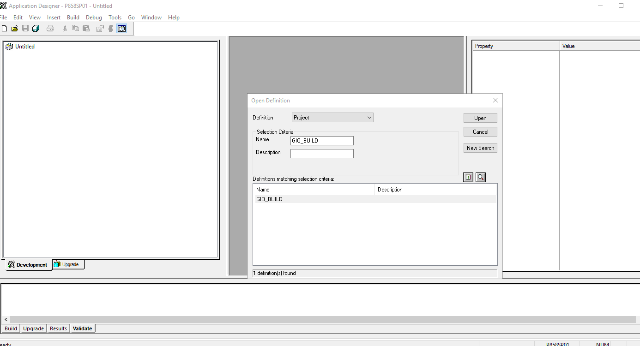This screenshot has width=640, height=346.
Task: Click the Open folder toolbar icon
Action: 15,29
